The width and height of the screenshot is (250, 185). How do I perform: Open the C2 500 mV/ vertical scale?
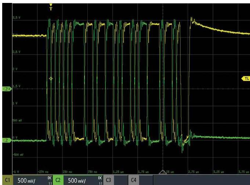pyautogui.click(x=78, y=180)
